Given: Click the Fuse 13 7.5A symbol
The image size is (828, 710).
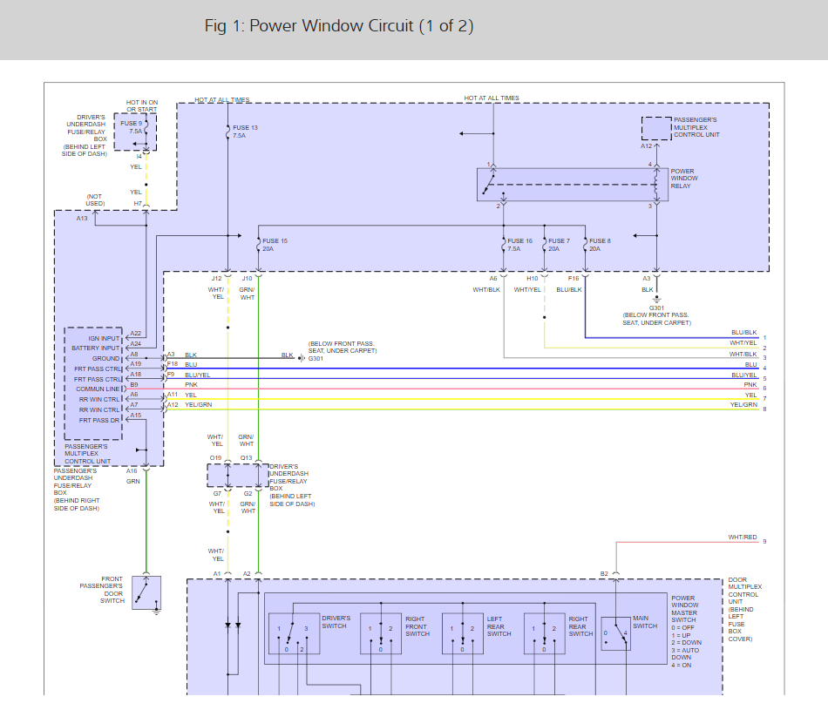Looking at the screenshot, I should [227, 132].
